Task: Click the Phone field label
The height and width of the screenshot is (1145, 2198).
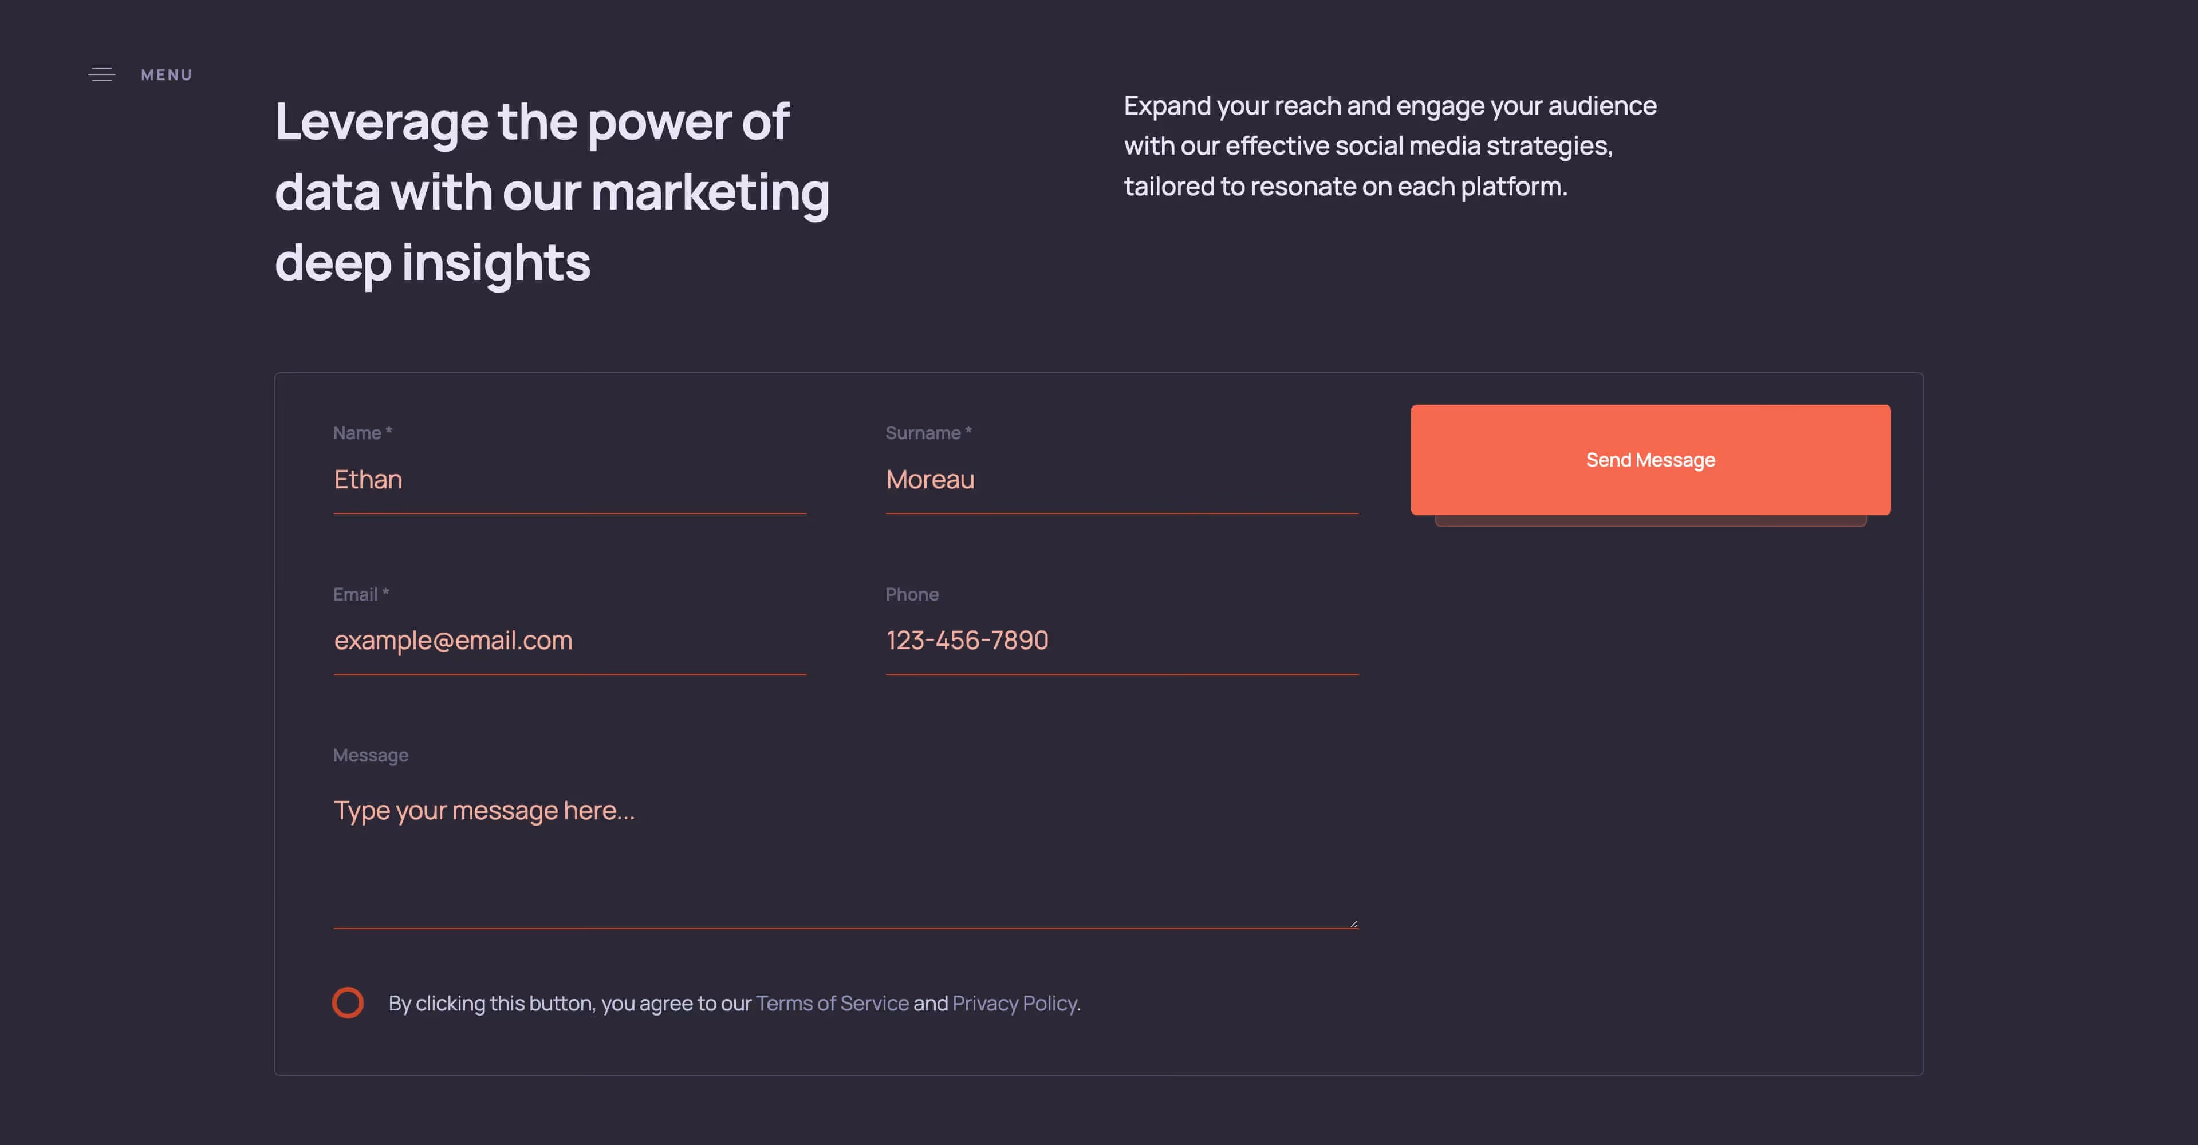Action: (911, 594)
